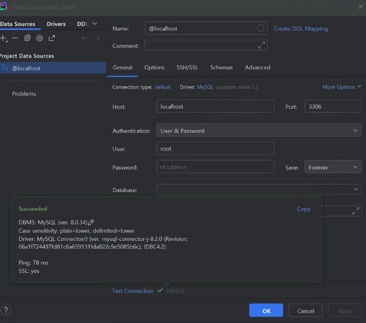The image size is (366, 323).
Task: Click the Project Data Sources heading
Action: click(x=27, y=56)
